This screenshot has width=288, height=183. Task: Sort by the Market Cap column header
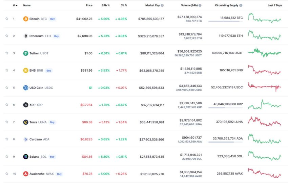[x=152, y=5]
